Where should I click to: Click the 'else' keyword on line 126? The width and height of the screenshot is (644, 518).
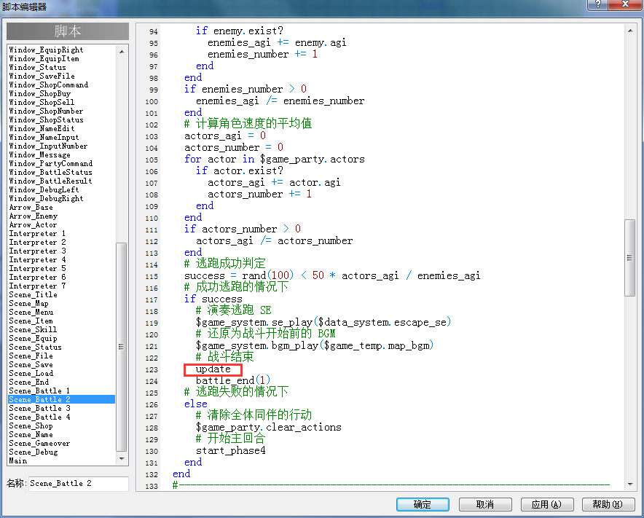click(x=195, y=404)
